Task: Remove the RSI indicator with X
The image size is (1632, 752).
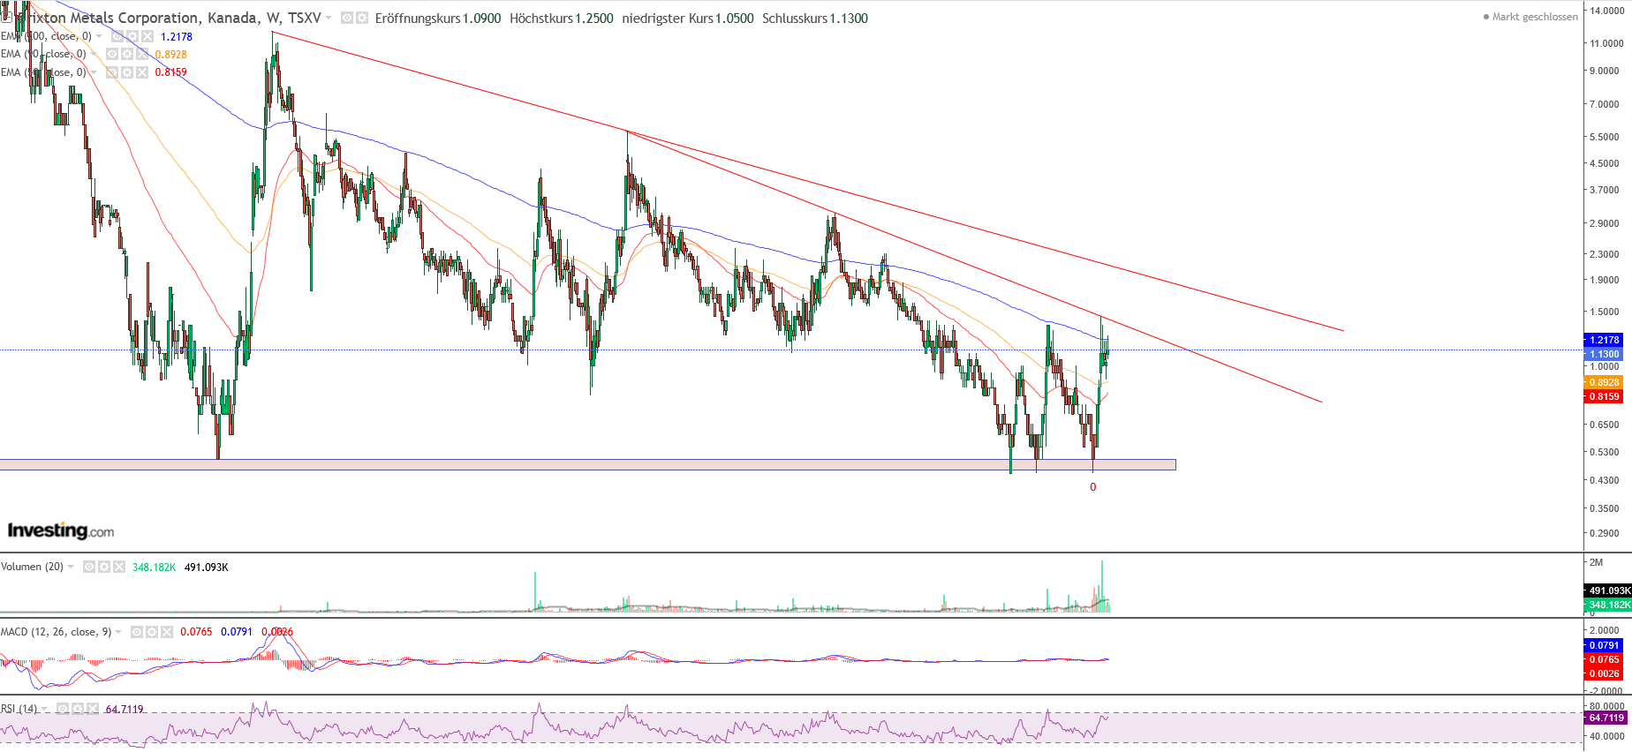Action: (x=92, y=709)
